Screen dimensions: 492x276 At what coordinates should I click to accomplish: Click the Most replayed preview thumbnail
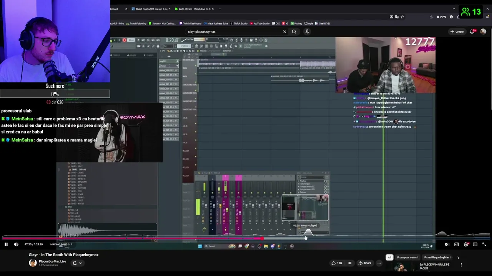tap(305, 207)
